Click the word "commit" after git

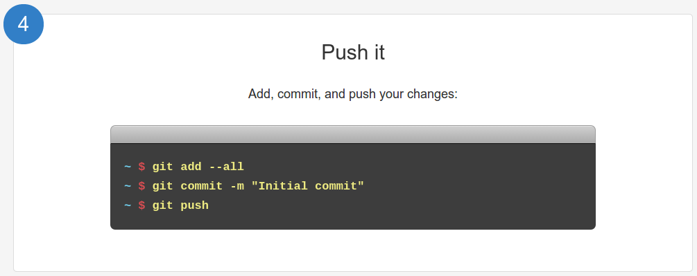(202, 186)
